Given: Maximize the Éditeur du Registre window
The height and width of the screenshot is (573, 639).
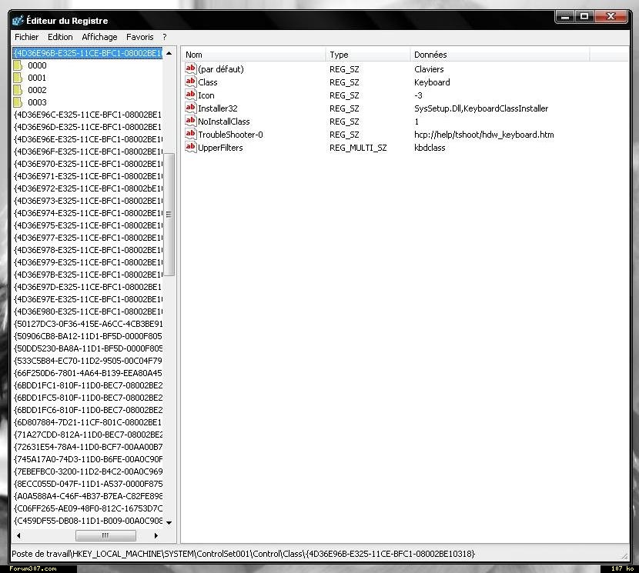Looking at the screenshot, I should [x=584, y=17].
